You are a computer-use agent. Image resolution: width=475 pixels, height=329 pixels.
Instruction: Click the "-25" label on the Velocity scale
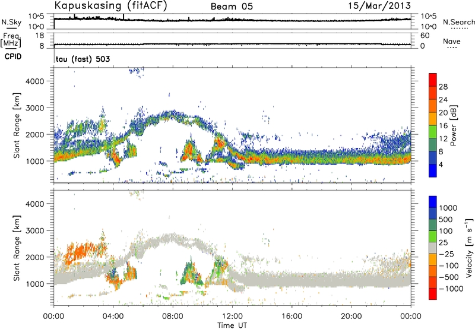tap(445, 254)
